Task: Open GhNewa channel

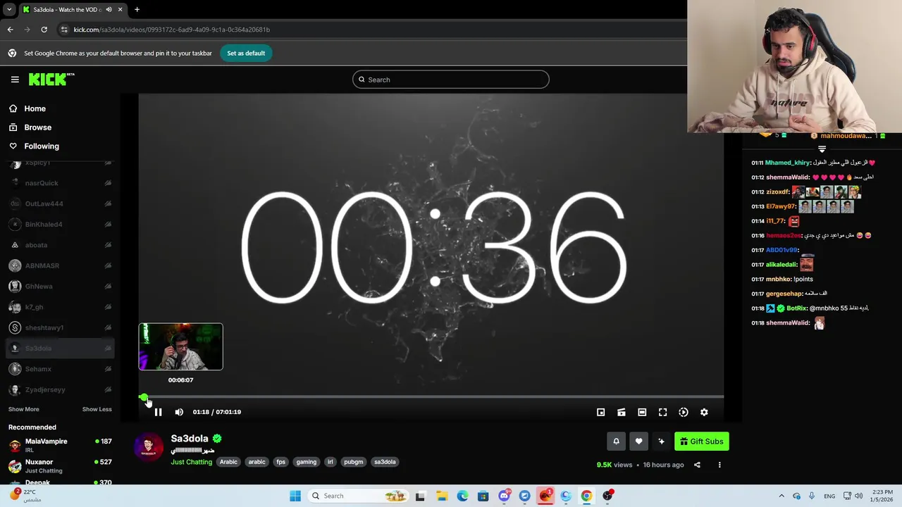Action: [60, 286]
